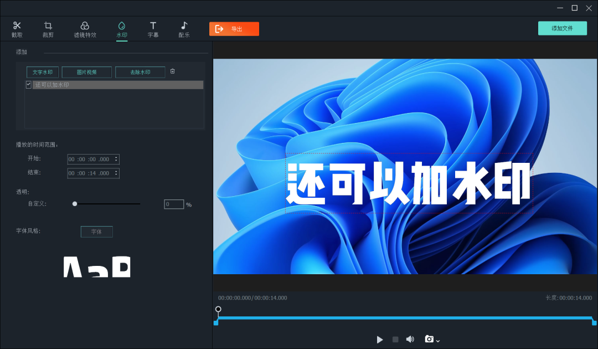Open the 截取 scissors tool
This screenshot has height=349, width=598.
tap(17, 29)
